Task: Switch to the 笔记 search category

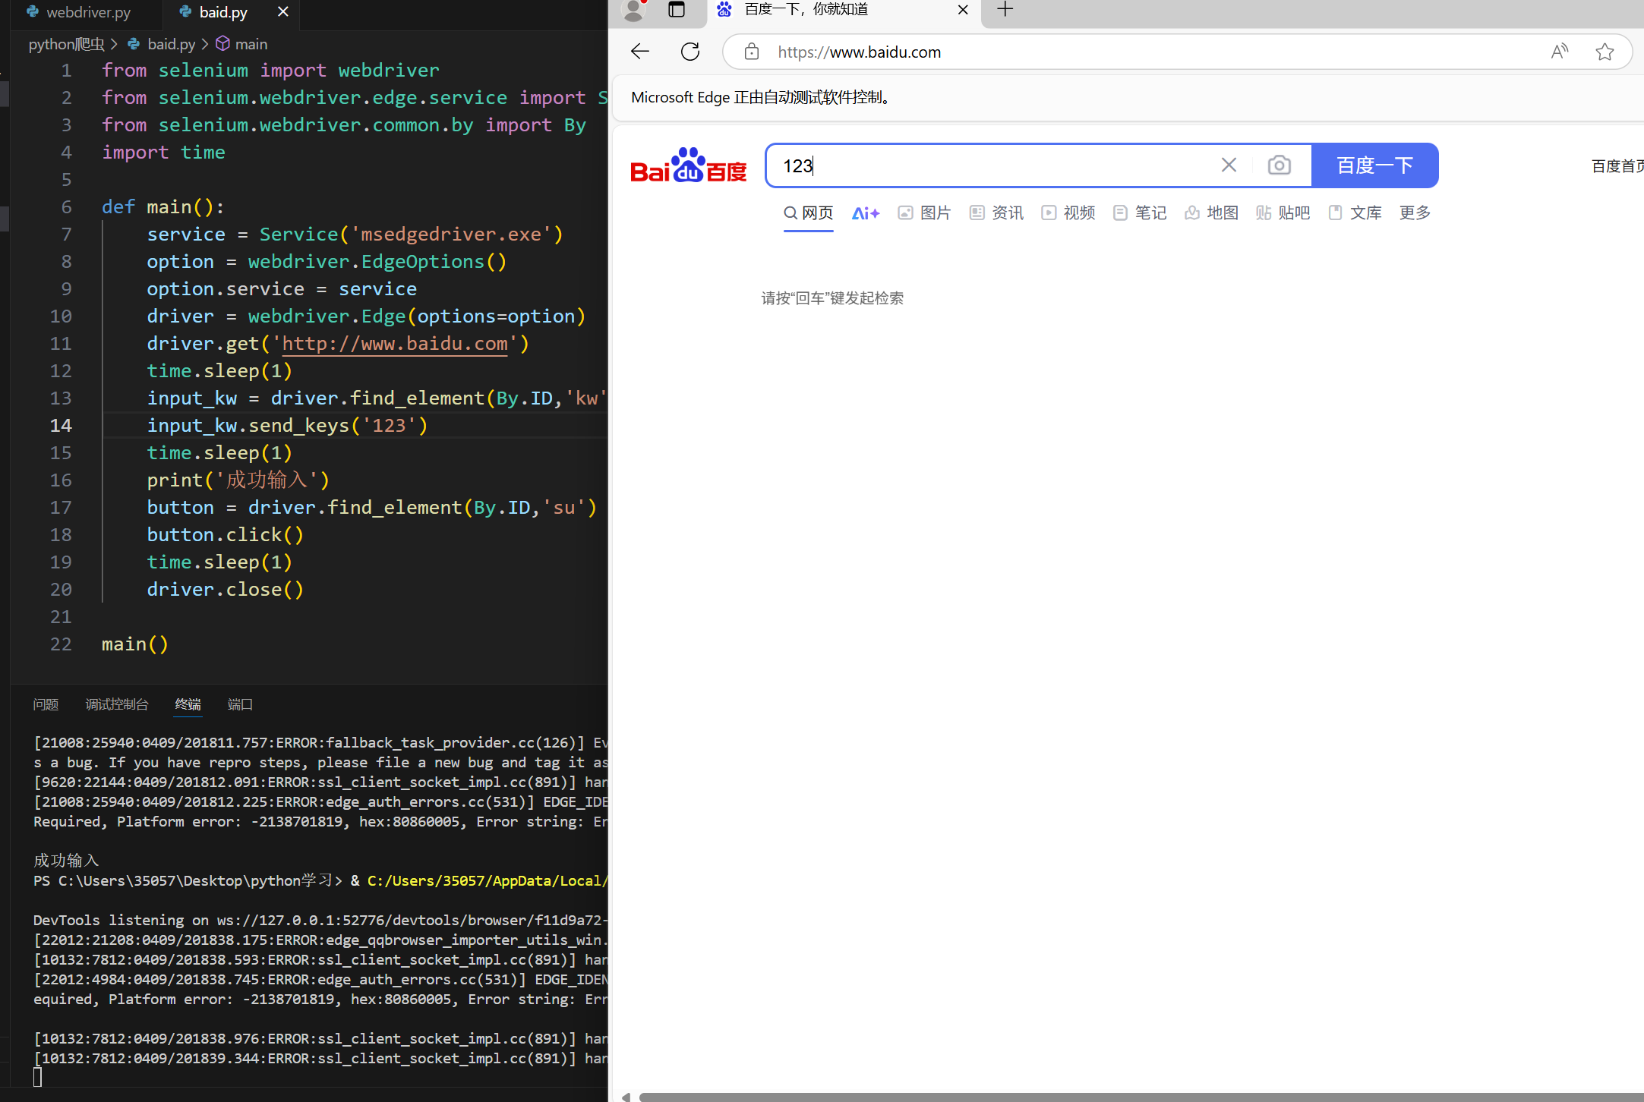Action: coord(1140,213)
